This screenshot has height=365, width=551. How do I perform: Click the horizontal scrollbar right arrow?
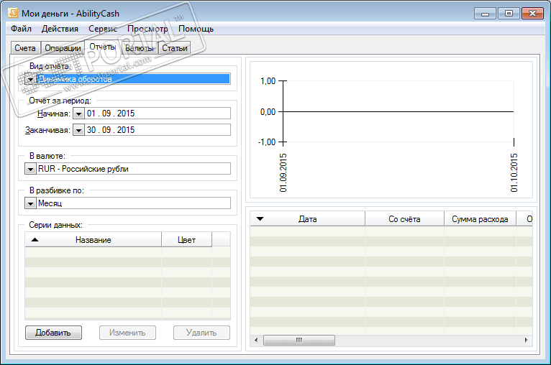click(526, 340)
